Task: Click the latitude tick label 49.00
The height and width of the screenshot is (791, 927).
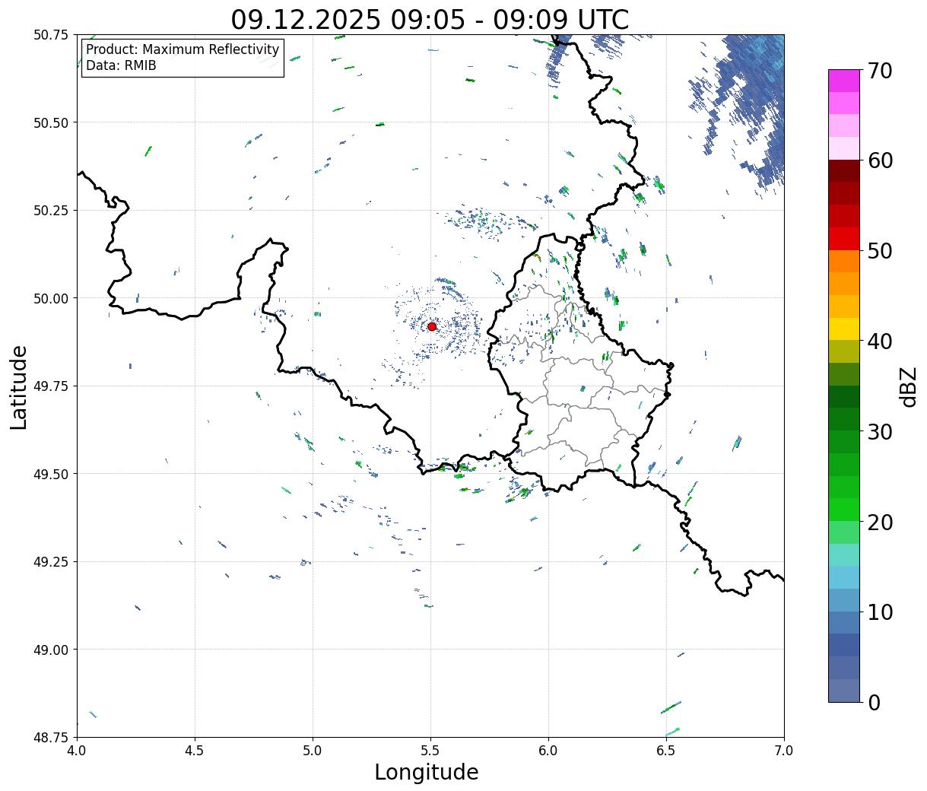Action: pyautogui.click(x=51, y=650)
